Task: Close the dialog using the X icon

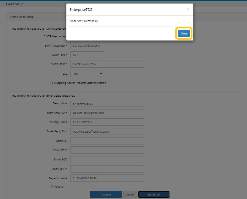Action: click(x=188, y=9)
